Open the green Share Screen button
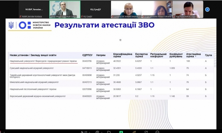 tap(121, 132)
